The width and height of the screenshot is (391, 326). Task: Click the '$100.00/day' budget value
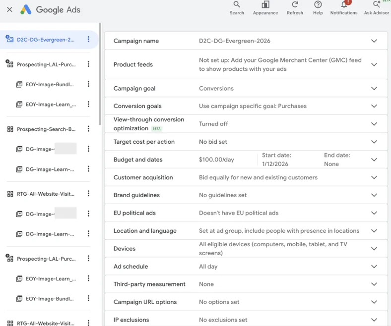coord(216,160)
